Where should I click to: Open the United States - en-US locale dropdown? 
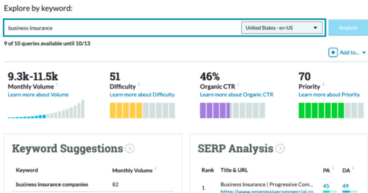281,28
